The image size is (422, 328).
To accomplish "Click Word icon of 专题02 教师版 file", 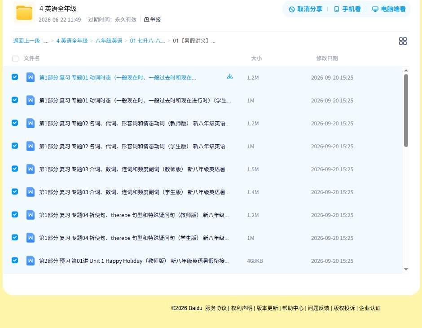I will tap(31, 123).
